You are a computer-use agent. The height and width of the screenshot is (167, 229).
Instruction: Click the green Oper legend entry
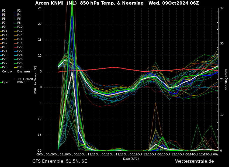coord(5,82)
